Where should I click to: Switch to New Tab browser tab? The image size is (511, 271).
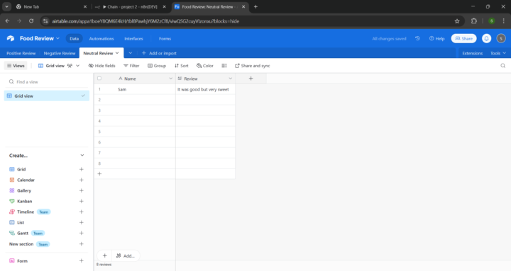(52, 7)
